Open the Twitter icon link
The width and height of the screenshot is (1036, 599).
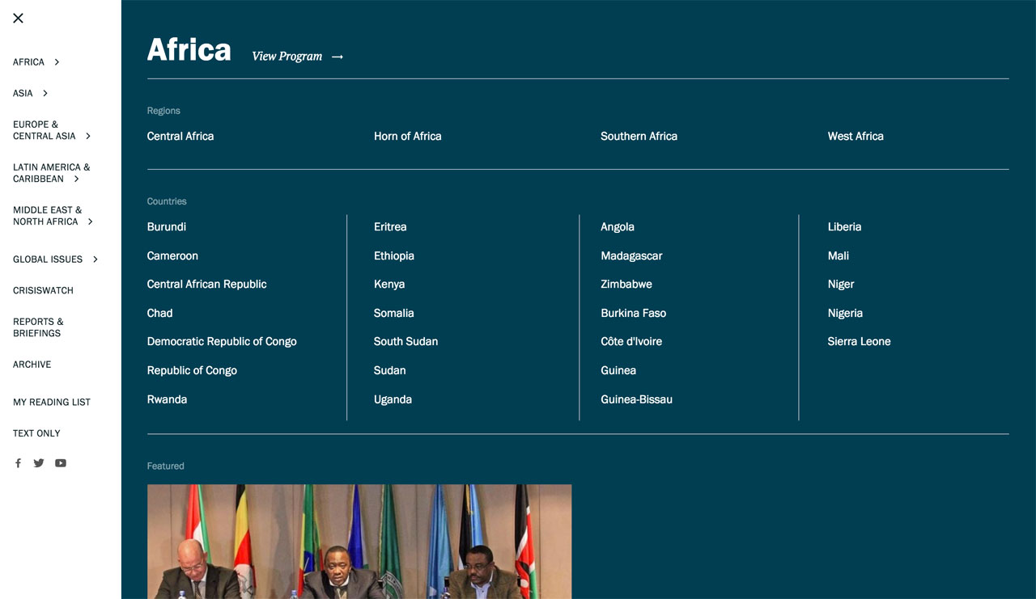click(39, 463)
